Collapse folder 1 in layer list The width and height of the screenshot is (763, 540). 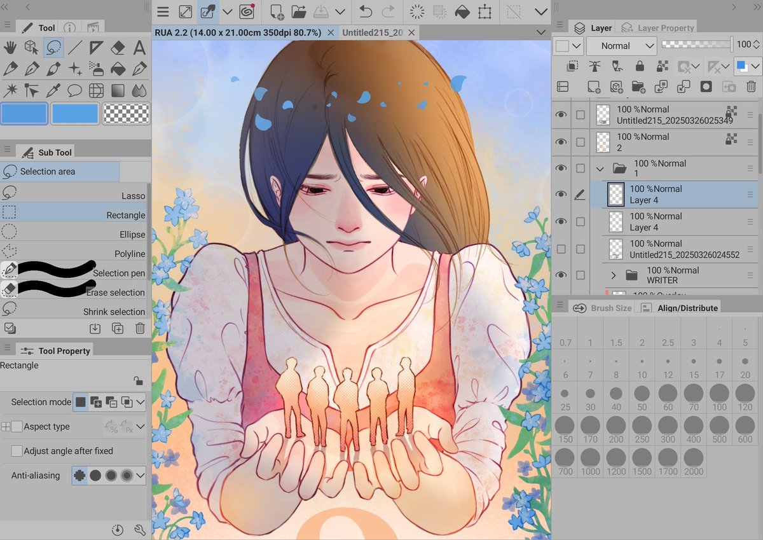pos(600,169)
